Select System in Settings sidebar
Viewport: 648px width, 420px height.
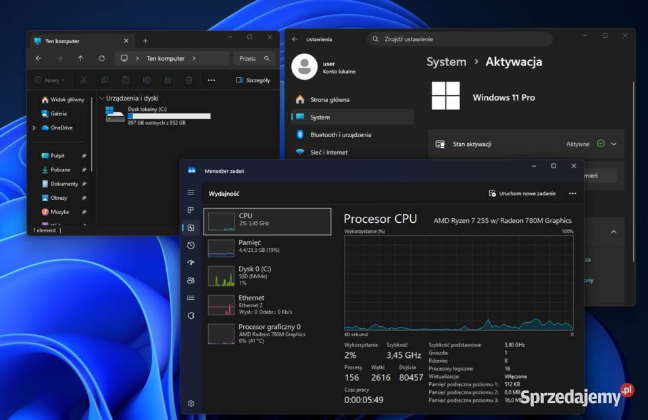(353, 117)
